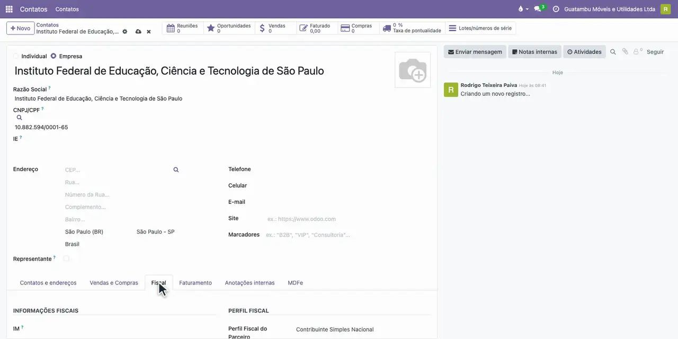Attach files with the paperclip icon

(625, 51)
